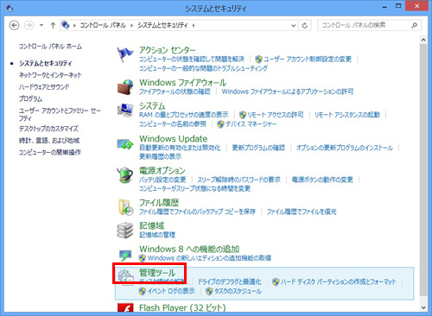432x316 pixels.
Task: Click コンピューターの名前の参照
Action: [x=173, y=124]
